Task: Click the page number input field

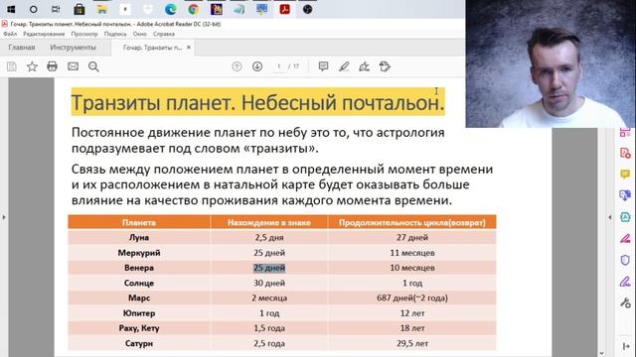Action: 279,66
